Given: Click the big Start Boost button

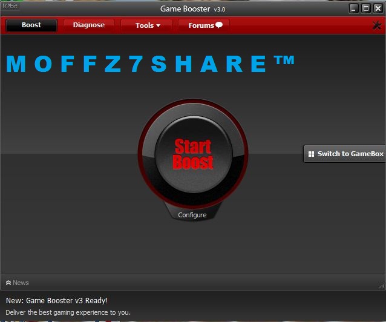Looking at the screenshot, I should click(193, 154).
